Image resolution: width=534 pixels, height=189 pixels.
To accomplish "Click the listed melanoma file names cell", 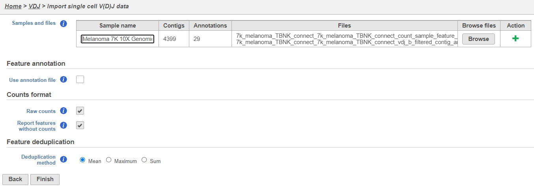I will pos(344,39).
